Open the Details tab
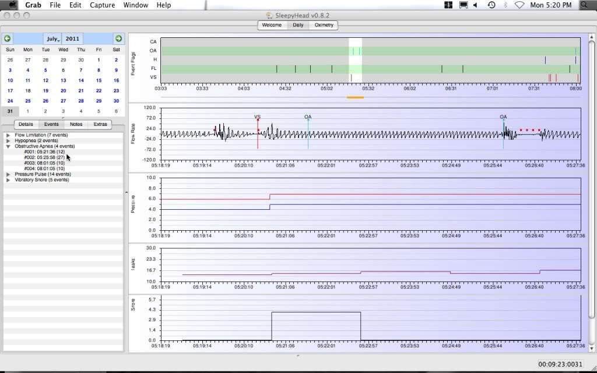This screenshot has height=373, width=597. [26, 124]
